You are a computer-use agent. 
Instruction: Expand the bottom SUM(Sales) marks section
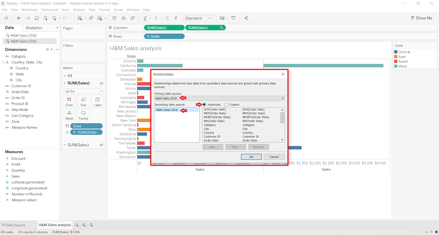pos(65,145)
